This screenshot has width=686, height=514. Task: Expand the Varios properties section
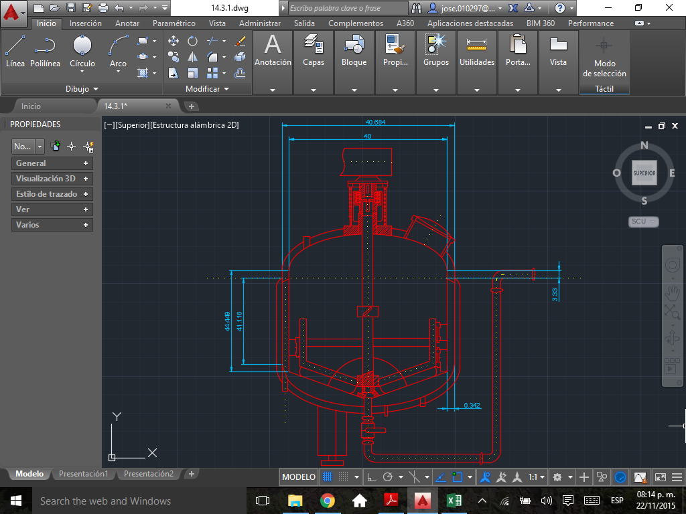52,225
